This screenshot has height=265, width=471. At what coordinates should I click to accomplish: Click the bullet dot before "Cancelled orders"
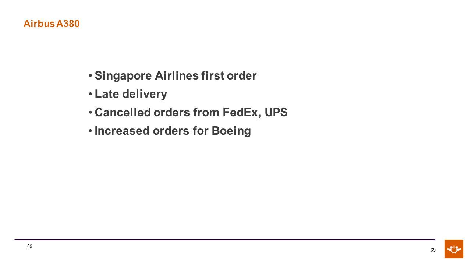pos(91,113)
